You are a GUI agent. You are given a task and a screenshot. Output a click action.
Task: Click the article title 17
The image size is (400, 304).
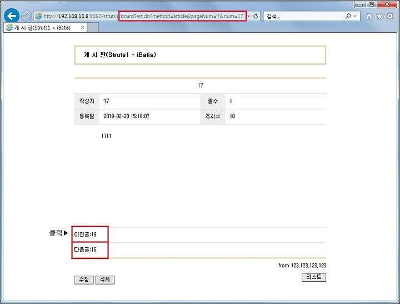coord(201,85)
